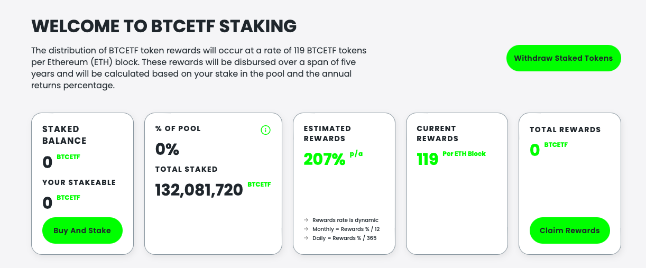Click the Estimated Rewards card heading
This screenshot has height=268, width=646.
[x=328, y=133]
